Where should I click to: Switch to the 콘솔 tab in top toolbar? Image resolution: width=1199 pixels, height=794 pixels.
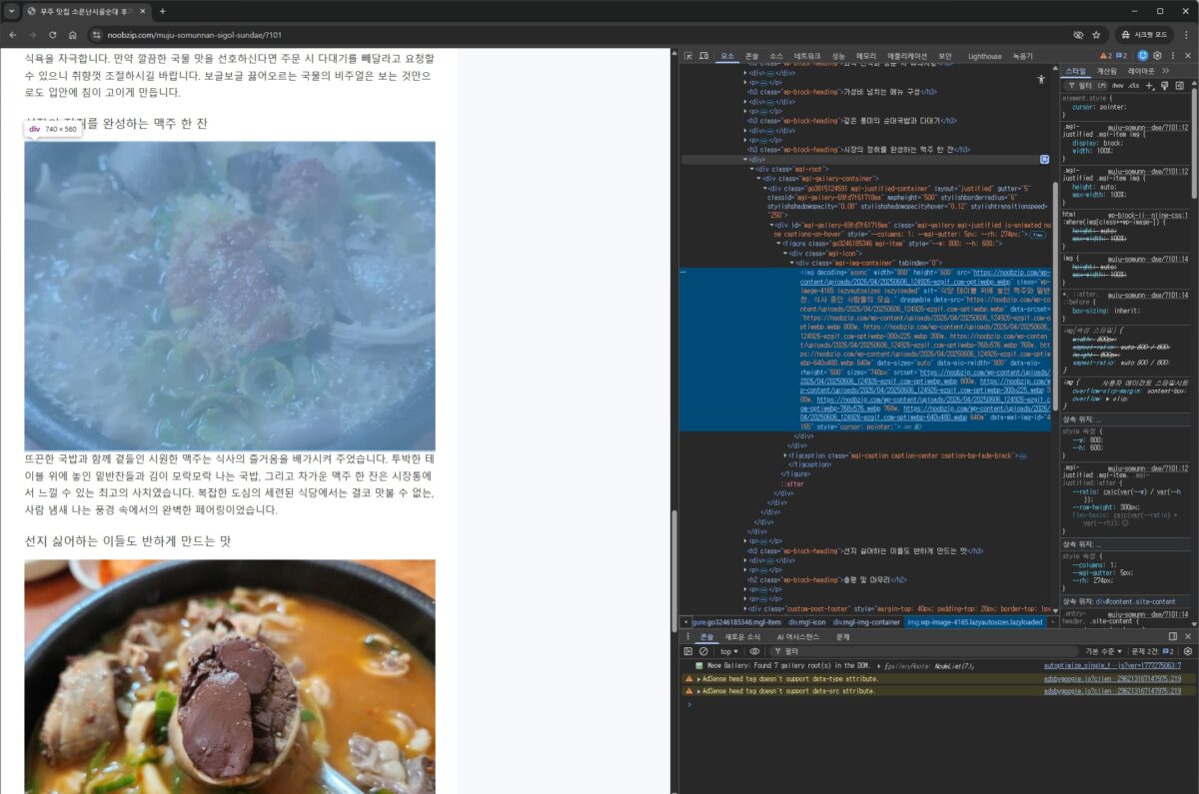coord(751,56)
